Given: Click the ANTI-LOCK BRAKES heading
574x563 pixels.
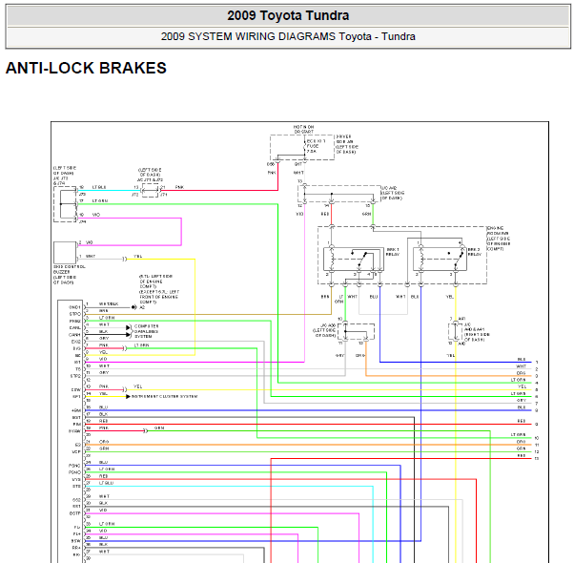Looking at the screenshot, I should [x=86, y=68].
